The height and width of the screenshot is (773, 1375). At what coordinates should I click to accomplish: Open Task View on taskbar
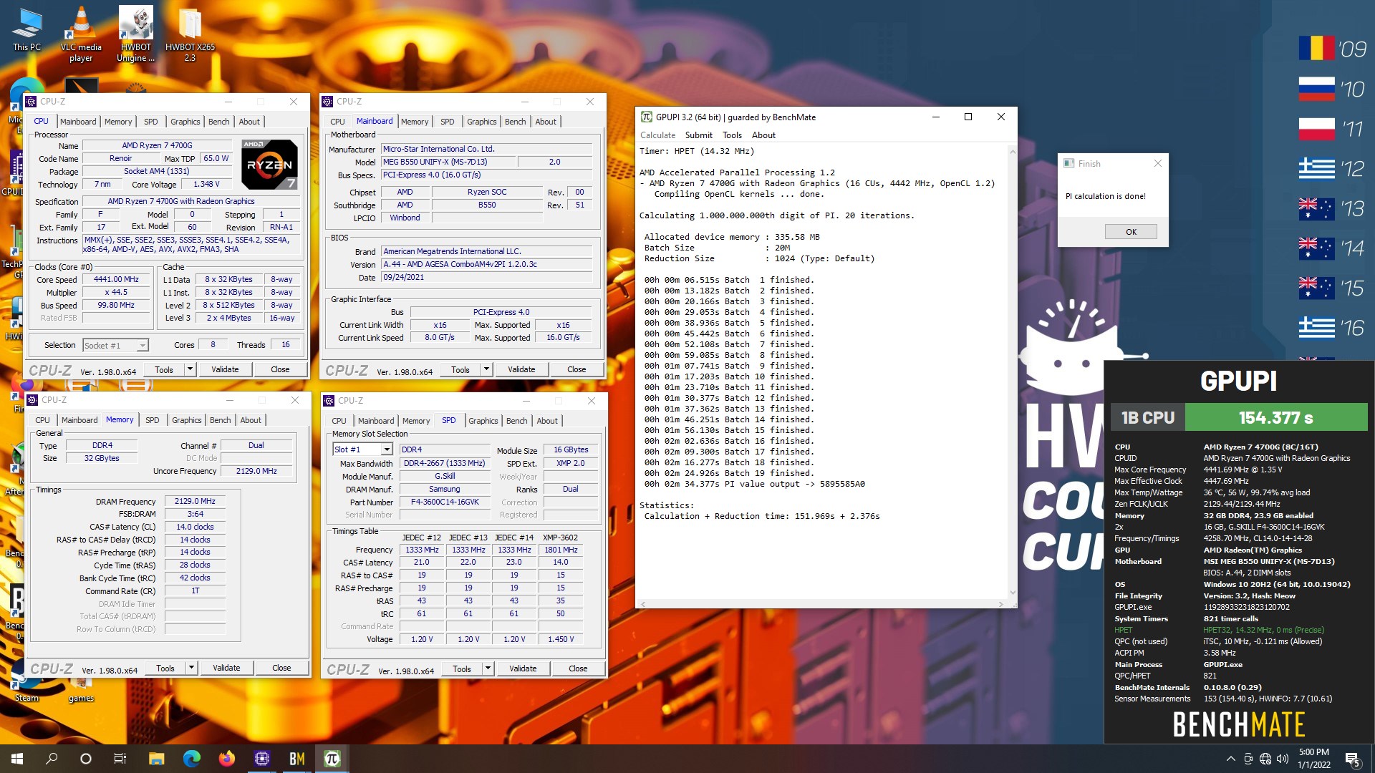click(120, 759)
